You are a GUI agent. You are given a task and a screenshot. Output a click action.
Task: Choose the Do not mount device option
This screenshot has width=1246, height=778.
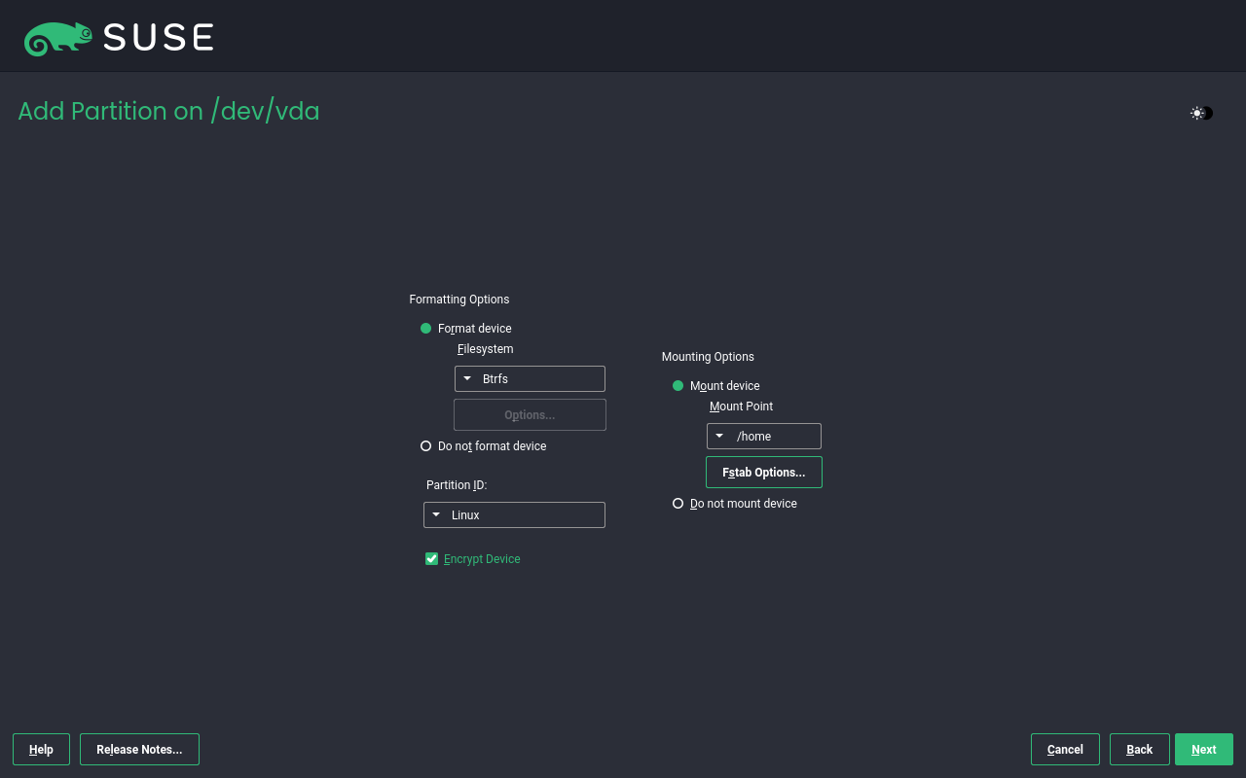[678, 504]
